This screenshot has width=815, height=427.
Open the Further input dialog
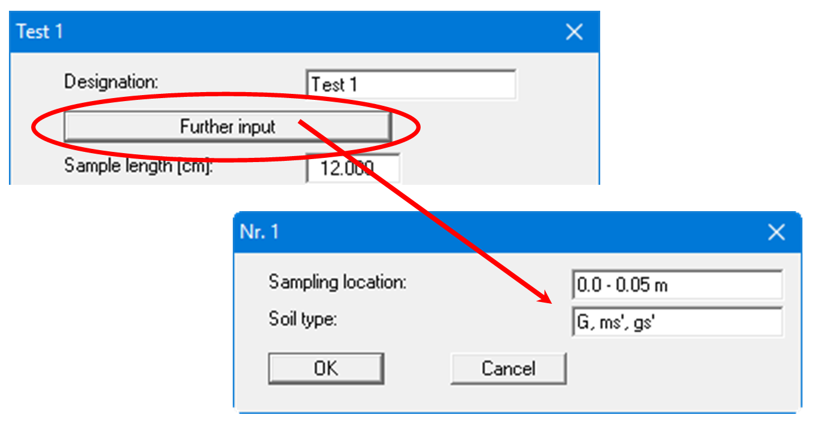[227, 127]
